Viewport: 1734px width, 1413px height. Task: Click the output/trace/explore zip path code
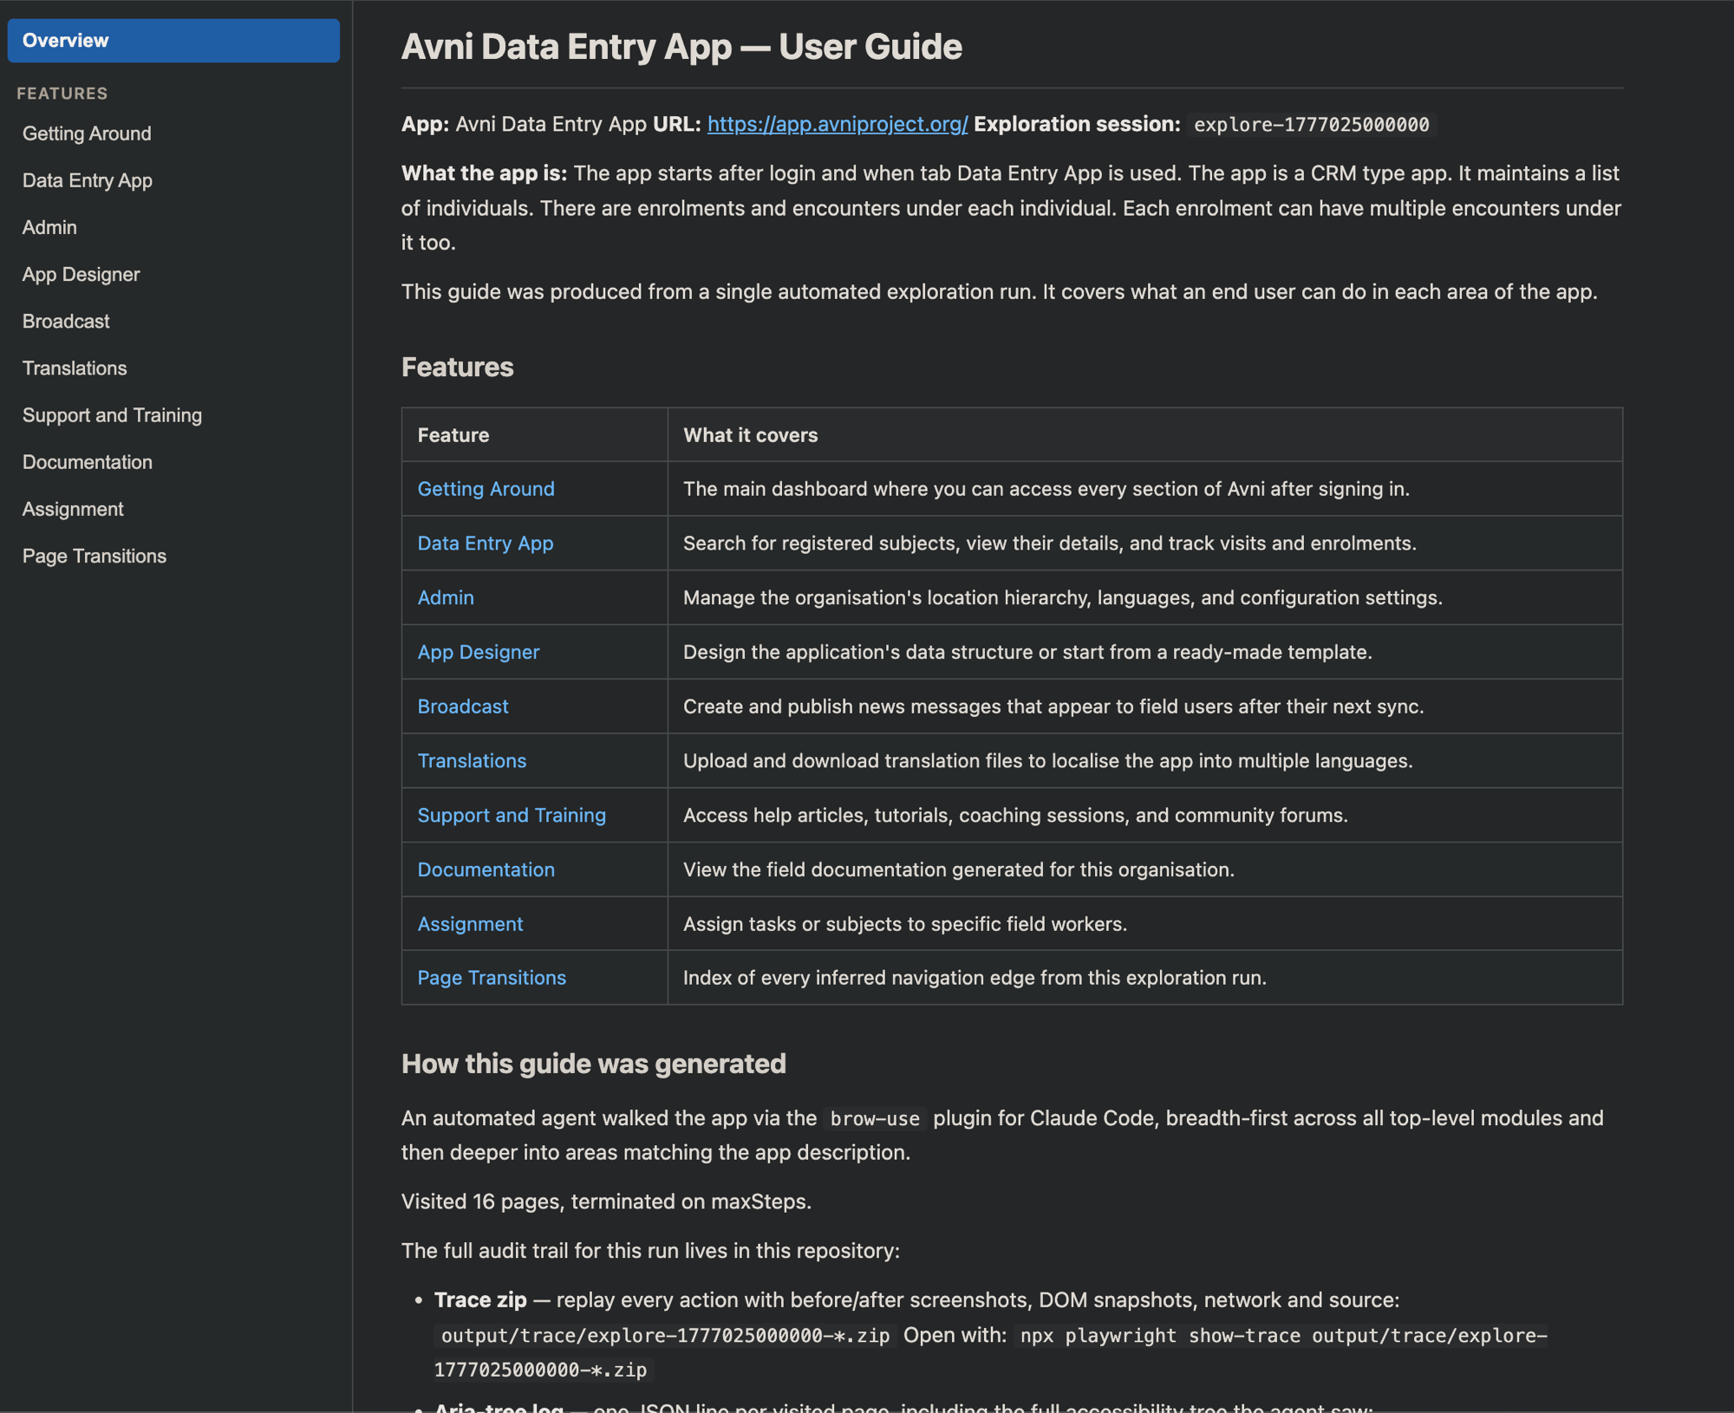[665, 1336]
